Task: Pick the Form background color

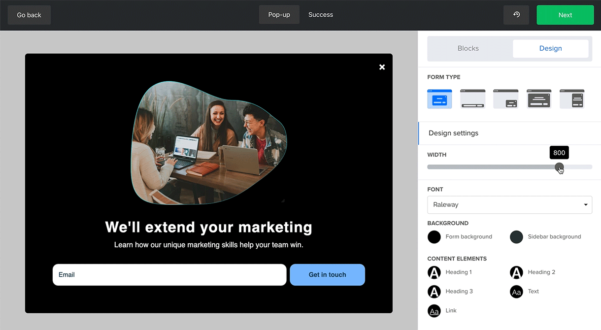Action: (434, 237)
